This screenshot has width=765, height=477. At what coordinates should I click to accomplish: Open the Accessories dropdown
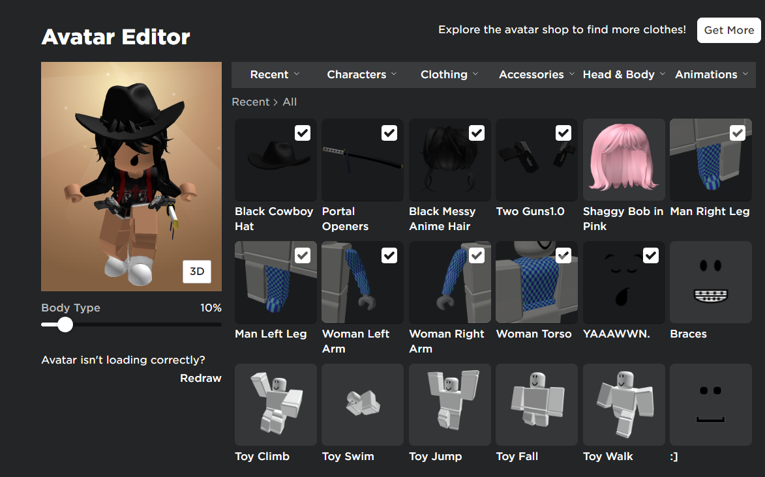click(537, 74)
